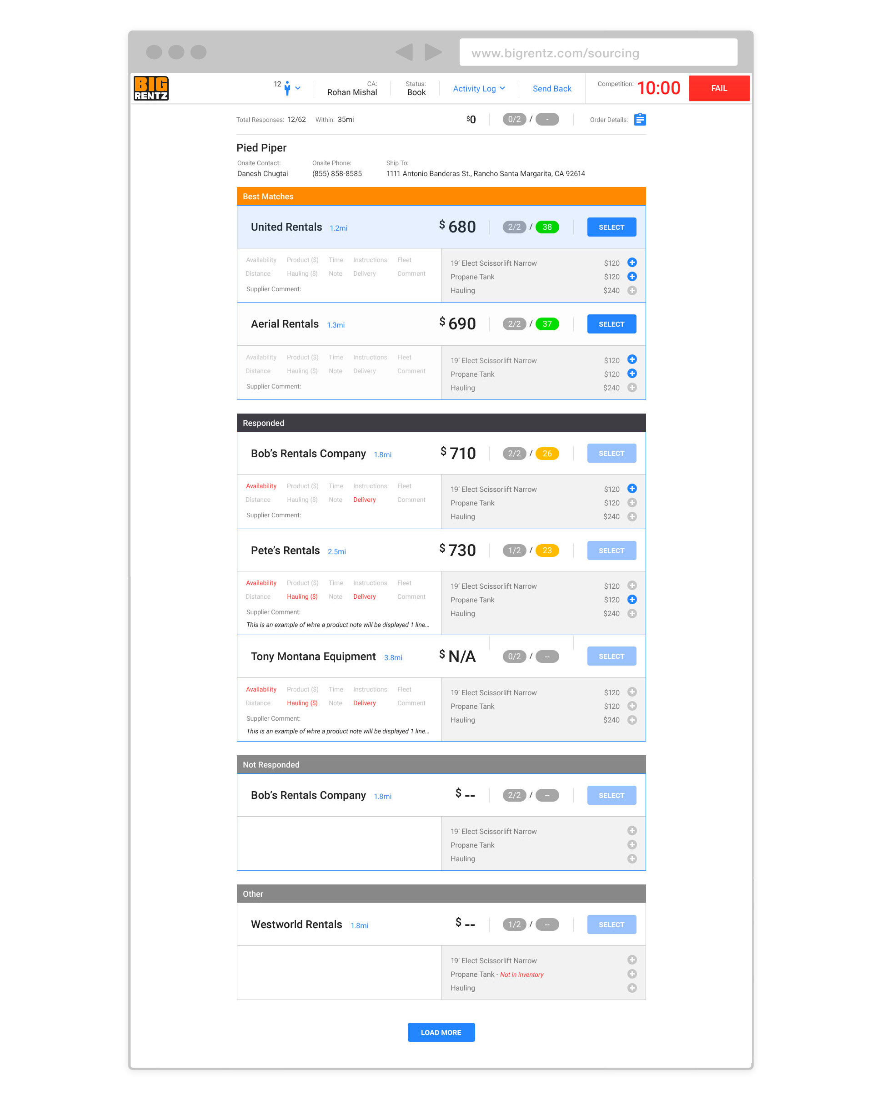Add Westworld Propane Tank not in inventory plus
Screen dimensions: 872x1096
[x=632, y=974]
